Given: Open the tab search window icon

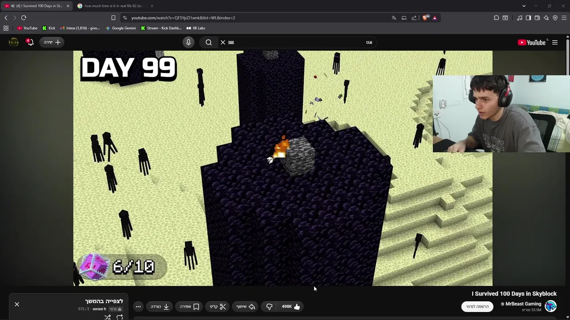Looking at the screenshot, I should pos(505,18).
